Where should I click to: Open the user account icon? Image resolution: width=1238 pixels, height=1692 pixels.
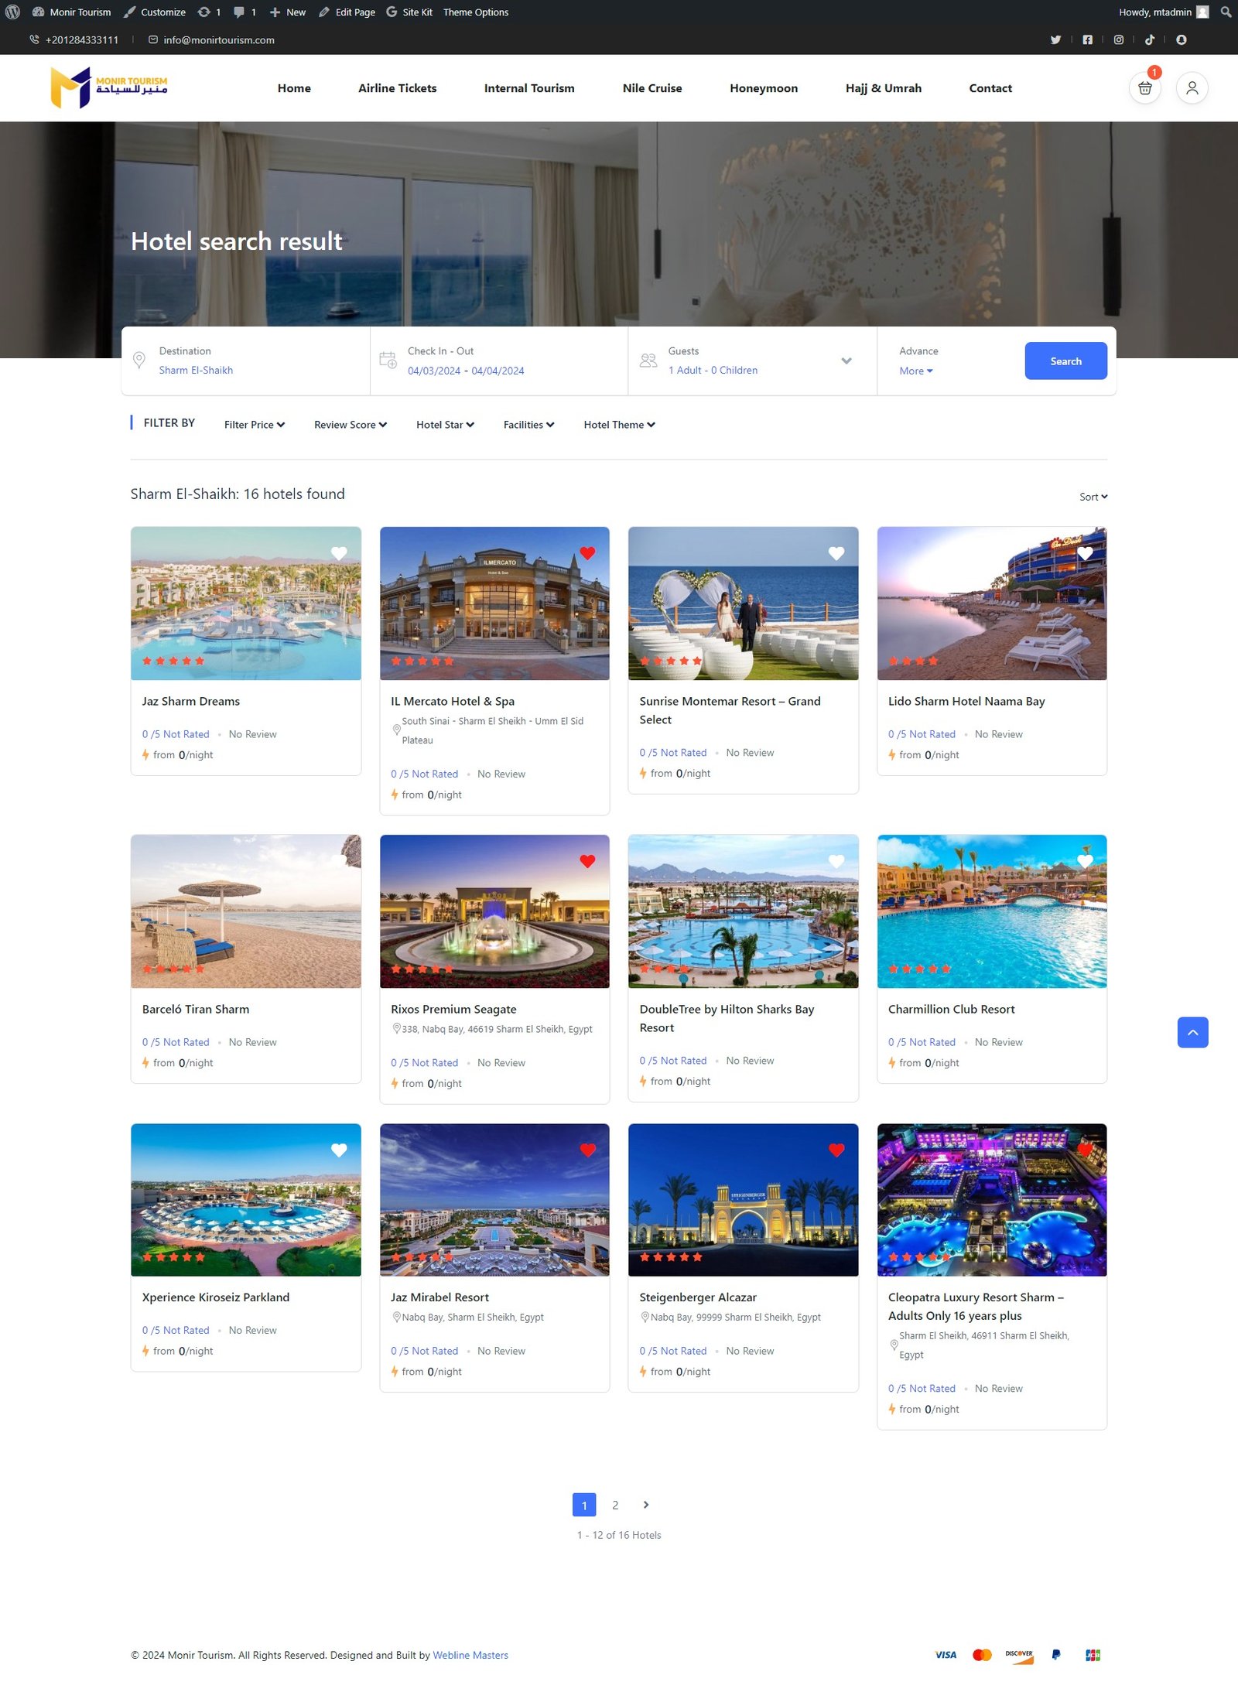point(1192,88)
